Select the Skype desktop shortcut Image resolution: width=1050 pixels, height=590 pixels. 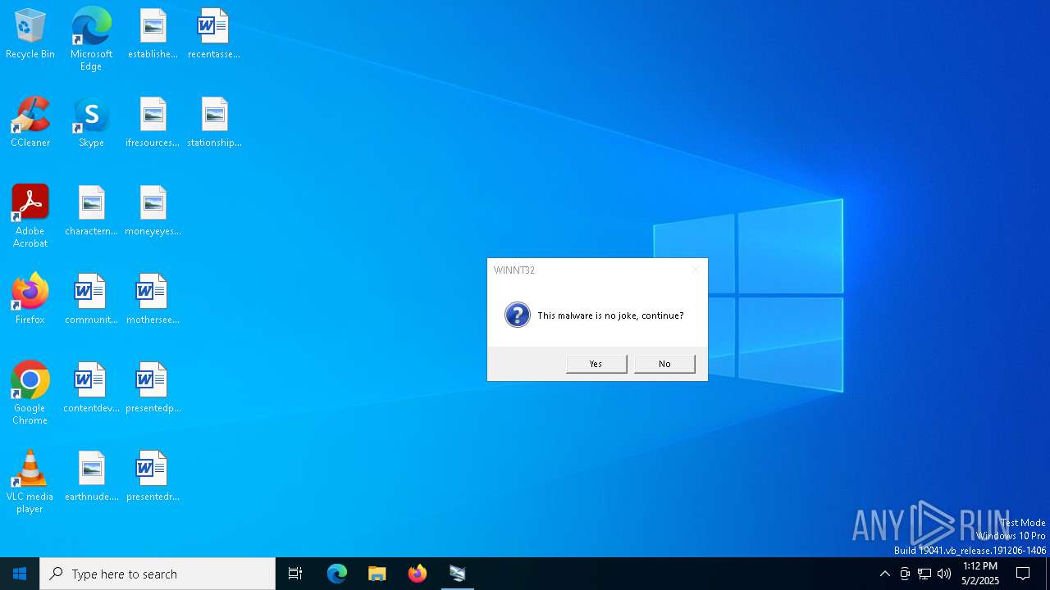[91, 123]
